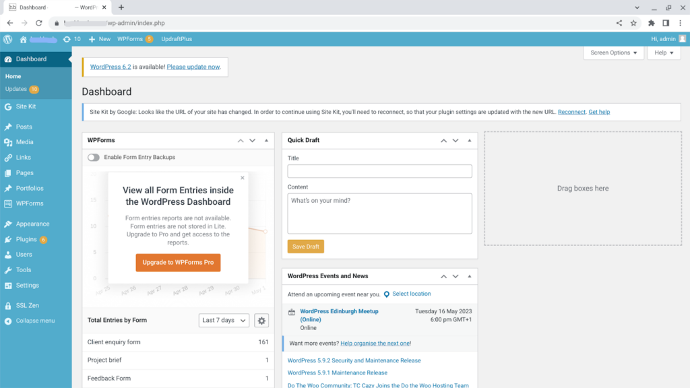
Task: Open Plugins in the sidebar menu
Action: pos(26,239)
